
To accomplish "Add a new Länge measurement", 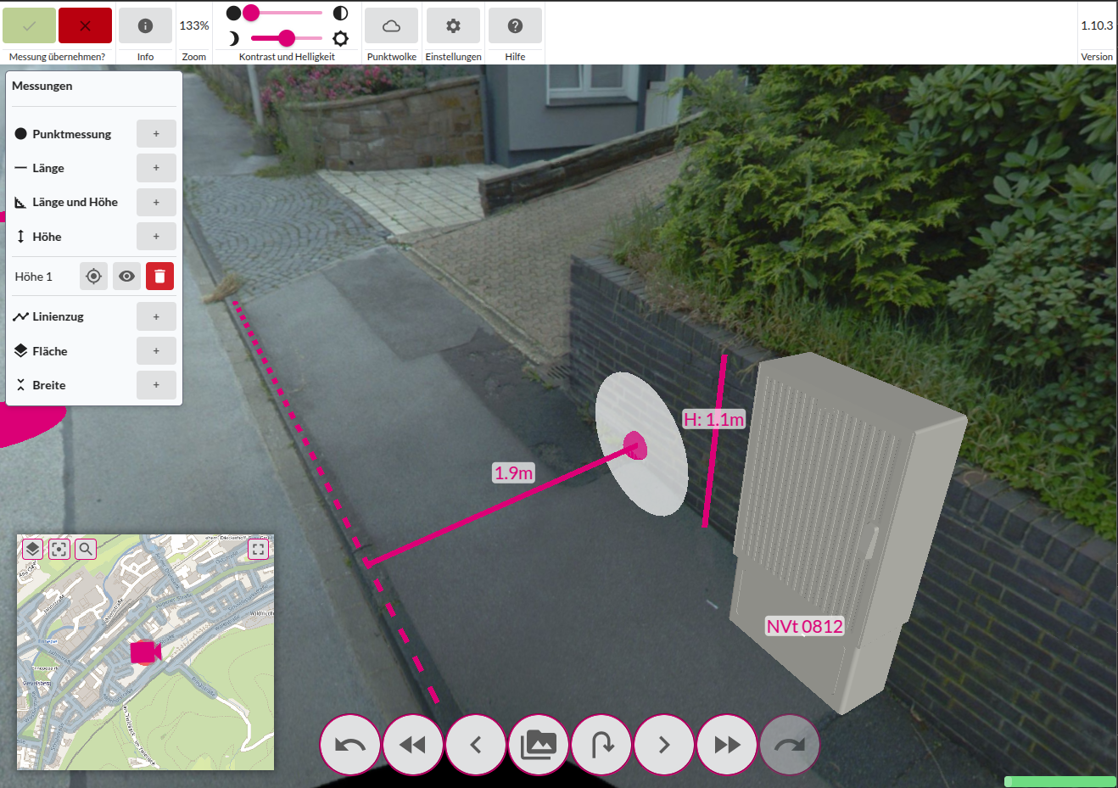I will [156, 168].
